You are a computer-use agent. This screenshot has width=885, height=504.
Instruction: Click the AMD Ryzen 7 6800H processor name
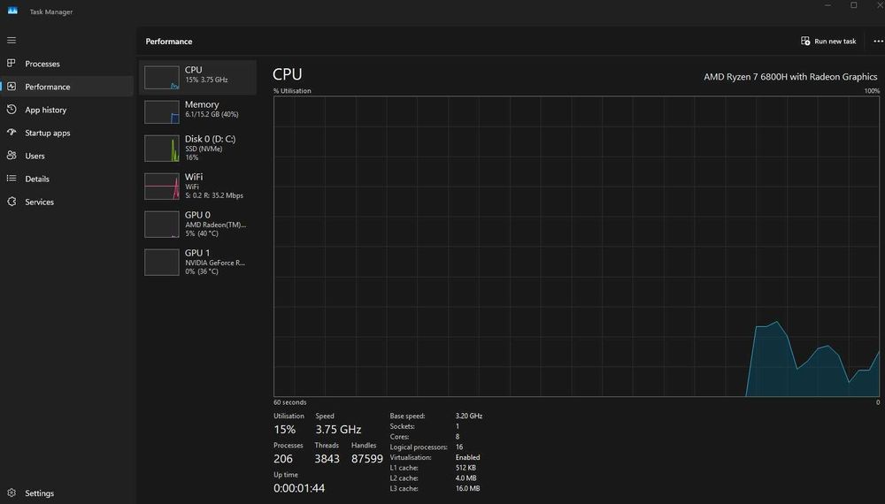pyautogui.click(x=790, y=77)
